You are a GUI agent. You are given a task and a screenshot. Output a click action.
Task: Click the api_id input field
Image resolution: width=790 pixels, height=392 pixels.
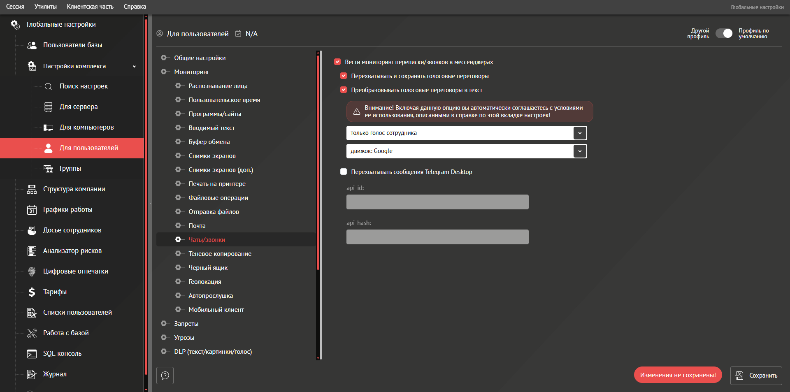click(x=437, y=202)
